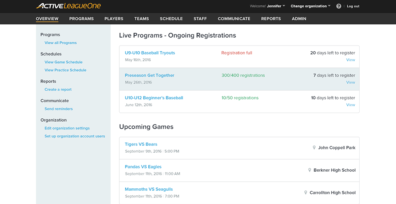The width and height of the screenshot is (396, 204).
Task: Click the ACTIVE LeagueOne logo
Action: point(68,6)
